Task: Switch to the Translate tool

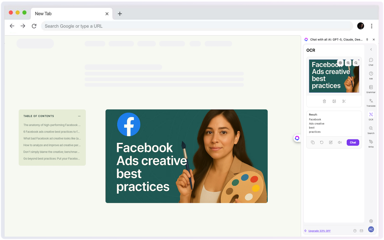Action: click(x=371, y=102)
